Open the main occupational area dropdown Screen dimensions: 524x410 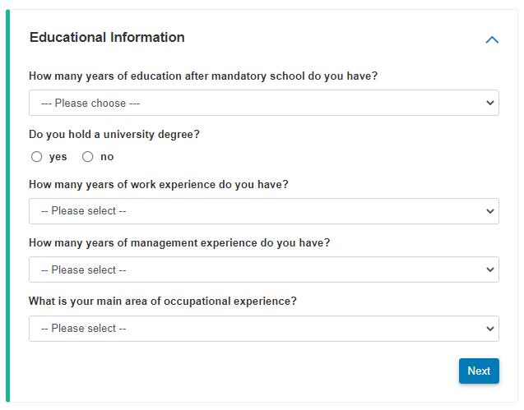[263, 329]
